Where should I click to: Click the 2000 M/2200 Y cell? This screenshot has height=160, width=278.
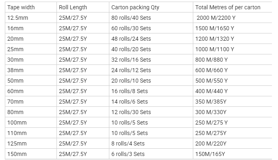tap(232, 18)
